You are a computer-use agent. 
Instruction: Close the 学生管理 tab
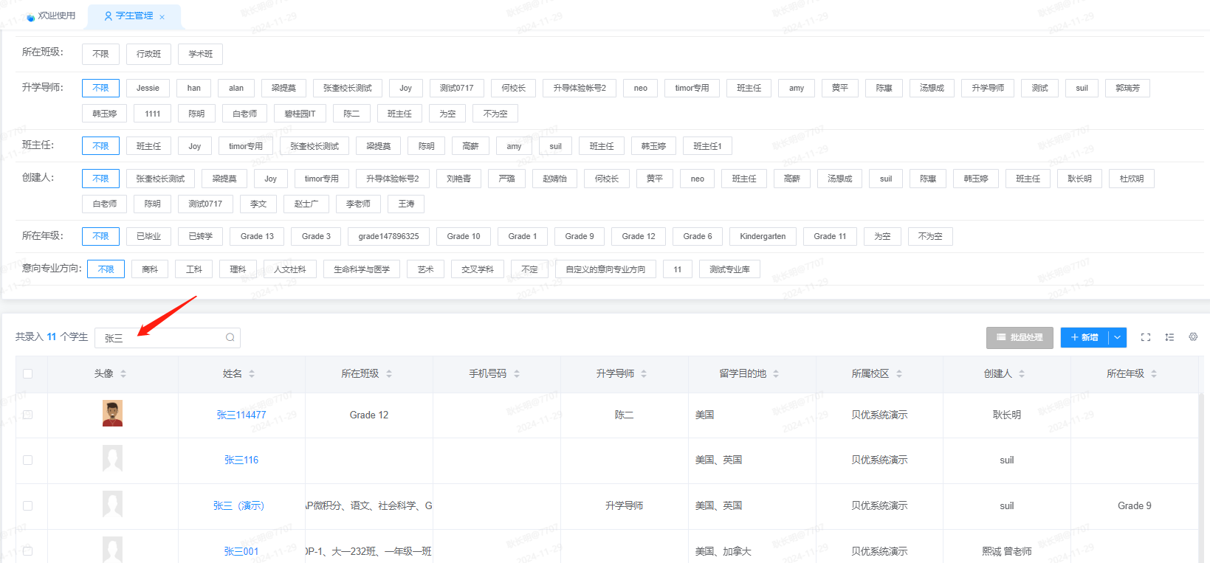162,17
